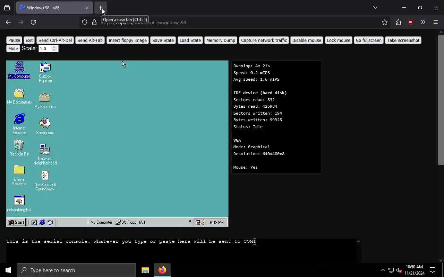
Task: Click the Exit button
Action: [29, 40]
